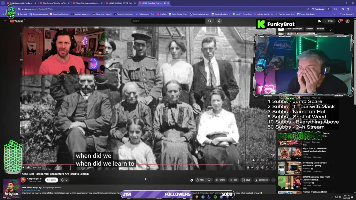
Task: Click the Telenor Privatni bookmark
Action: click(x=124, y=14)
